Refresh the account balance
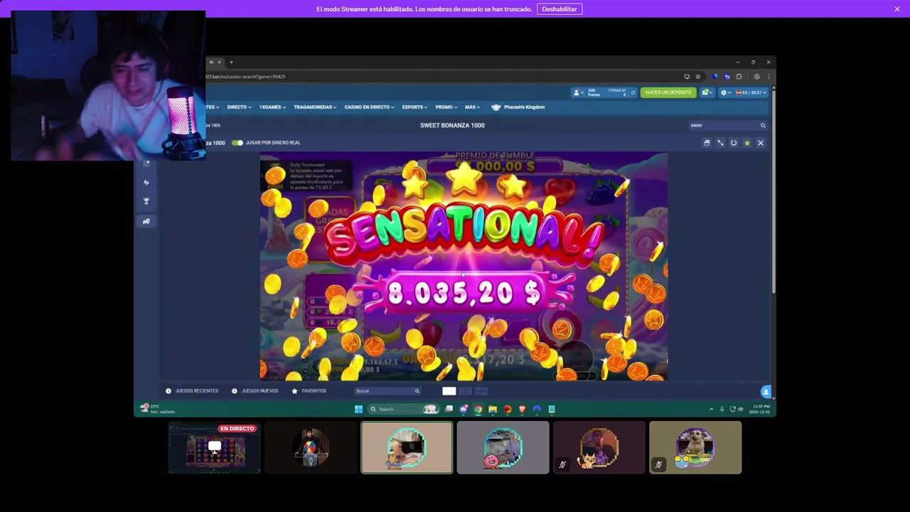 tap(633, 92)
